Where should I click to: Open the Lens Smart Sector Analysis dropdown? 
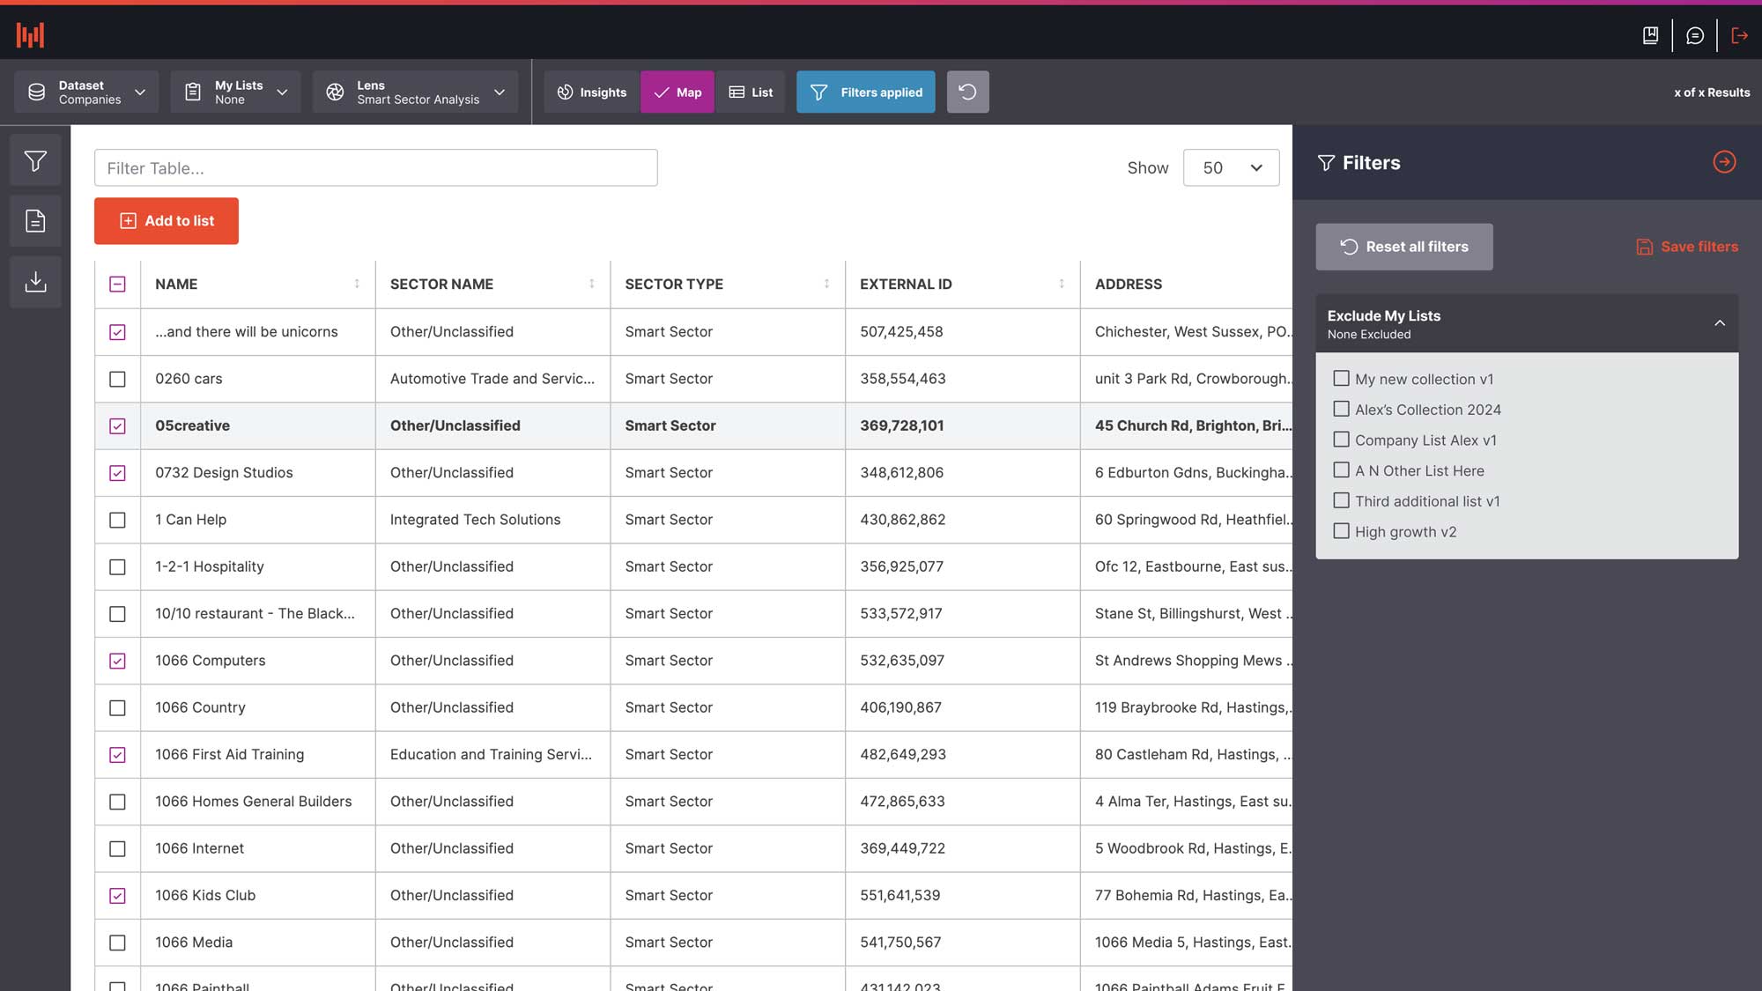pyautogui.click(x=415, y=92)
